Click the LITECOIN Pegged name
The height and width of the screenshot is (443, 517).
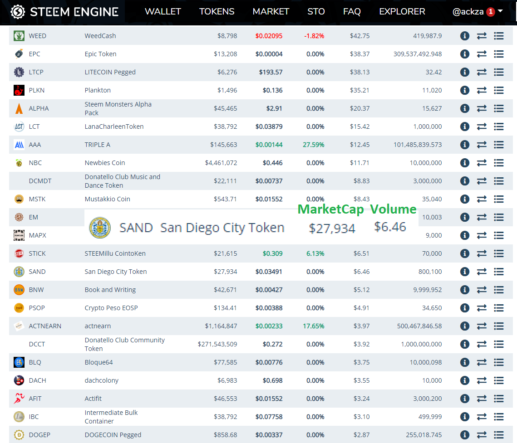click(110, 72)
